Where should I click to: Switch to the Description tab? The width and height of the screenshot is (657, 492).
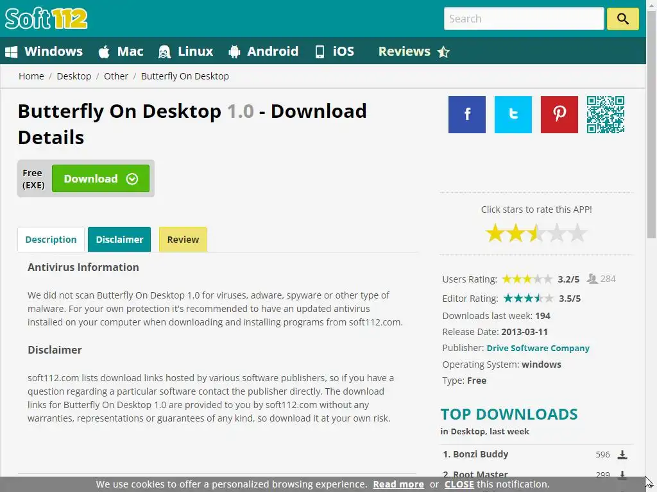[x=51, y=240]
